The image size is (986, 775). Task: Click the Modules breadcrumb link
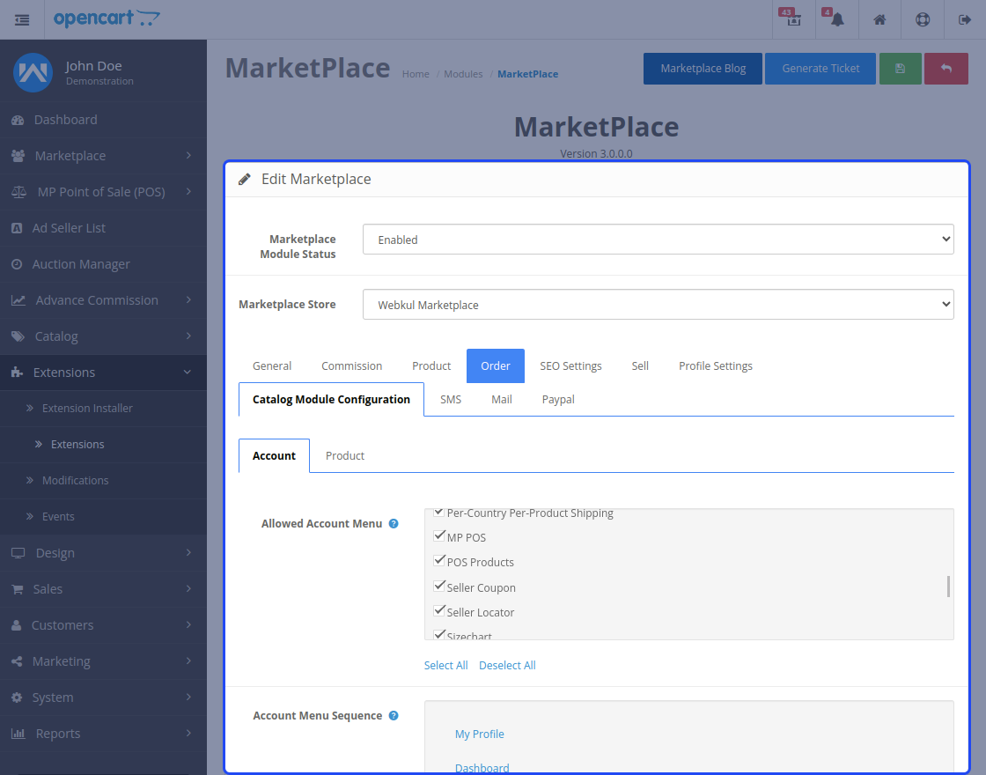[463, 74]
